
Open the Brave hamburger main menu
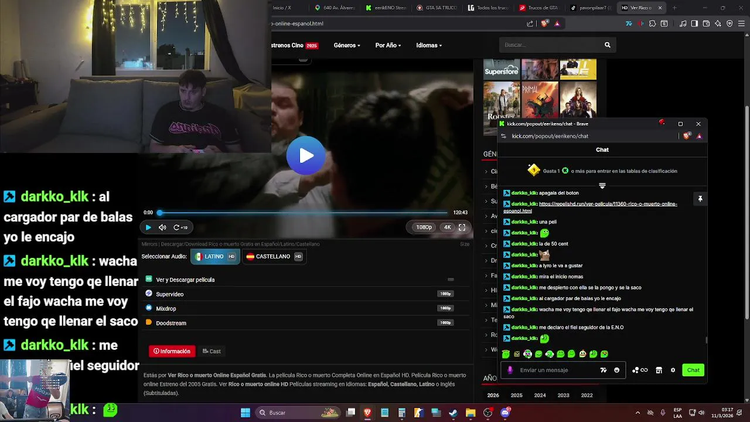741,23
